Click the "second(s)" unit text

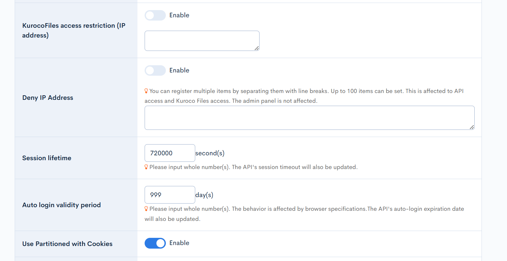pyautogui.click(x=210, y=153)
